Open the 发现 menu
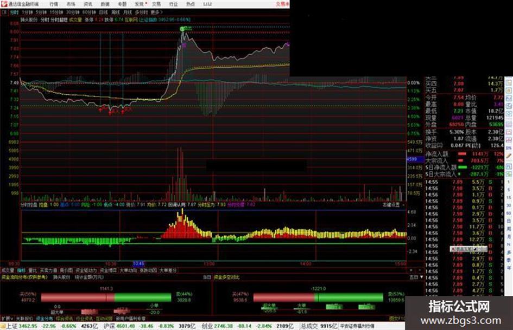The image size is (513, 330). tap(139, 4)
